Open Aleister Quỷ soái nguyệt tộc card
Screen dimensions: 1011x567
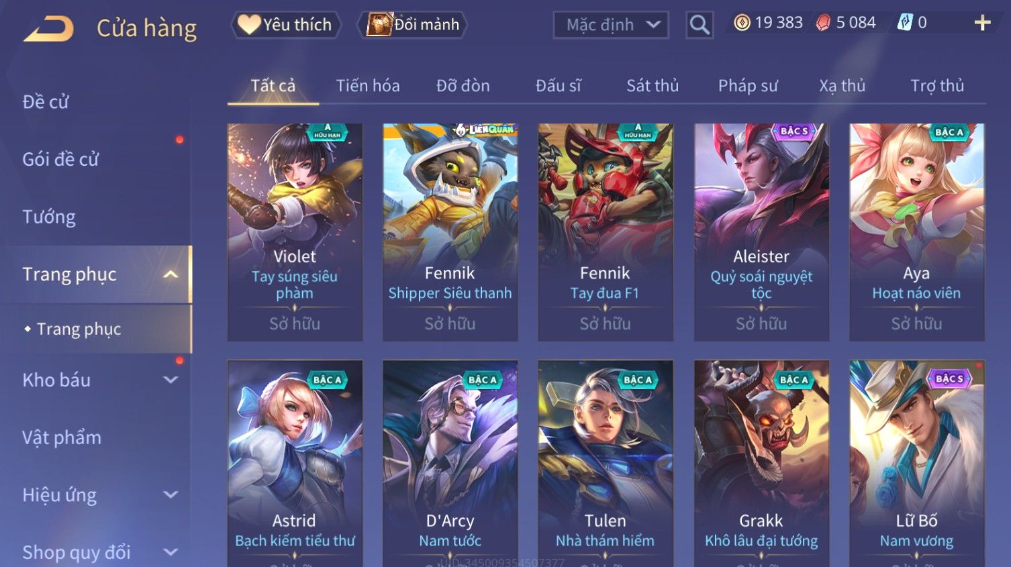pyautogui.click(x=761, y=232)
